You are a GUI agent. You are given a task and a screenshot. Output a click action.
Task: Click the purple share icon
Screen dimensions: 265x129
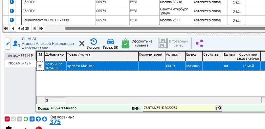coord(199,43)
